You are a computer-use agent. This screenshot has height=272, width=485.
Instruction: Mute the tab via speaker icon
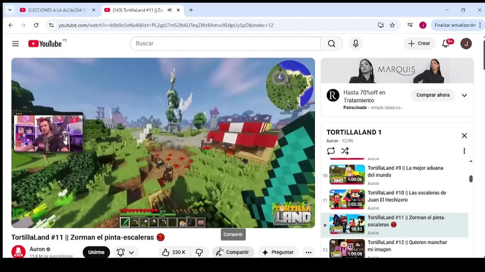click(x=170, y=10)
